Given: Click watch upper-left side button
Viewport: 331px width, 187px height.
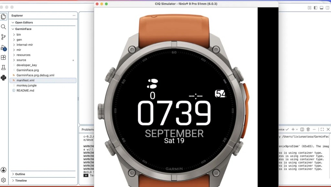Looking at the screenshot, I should pos(111,75).
